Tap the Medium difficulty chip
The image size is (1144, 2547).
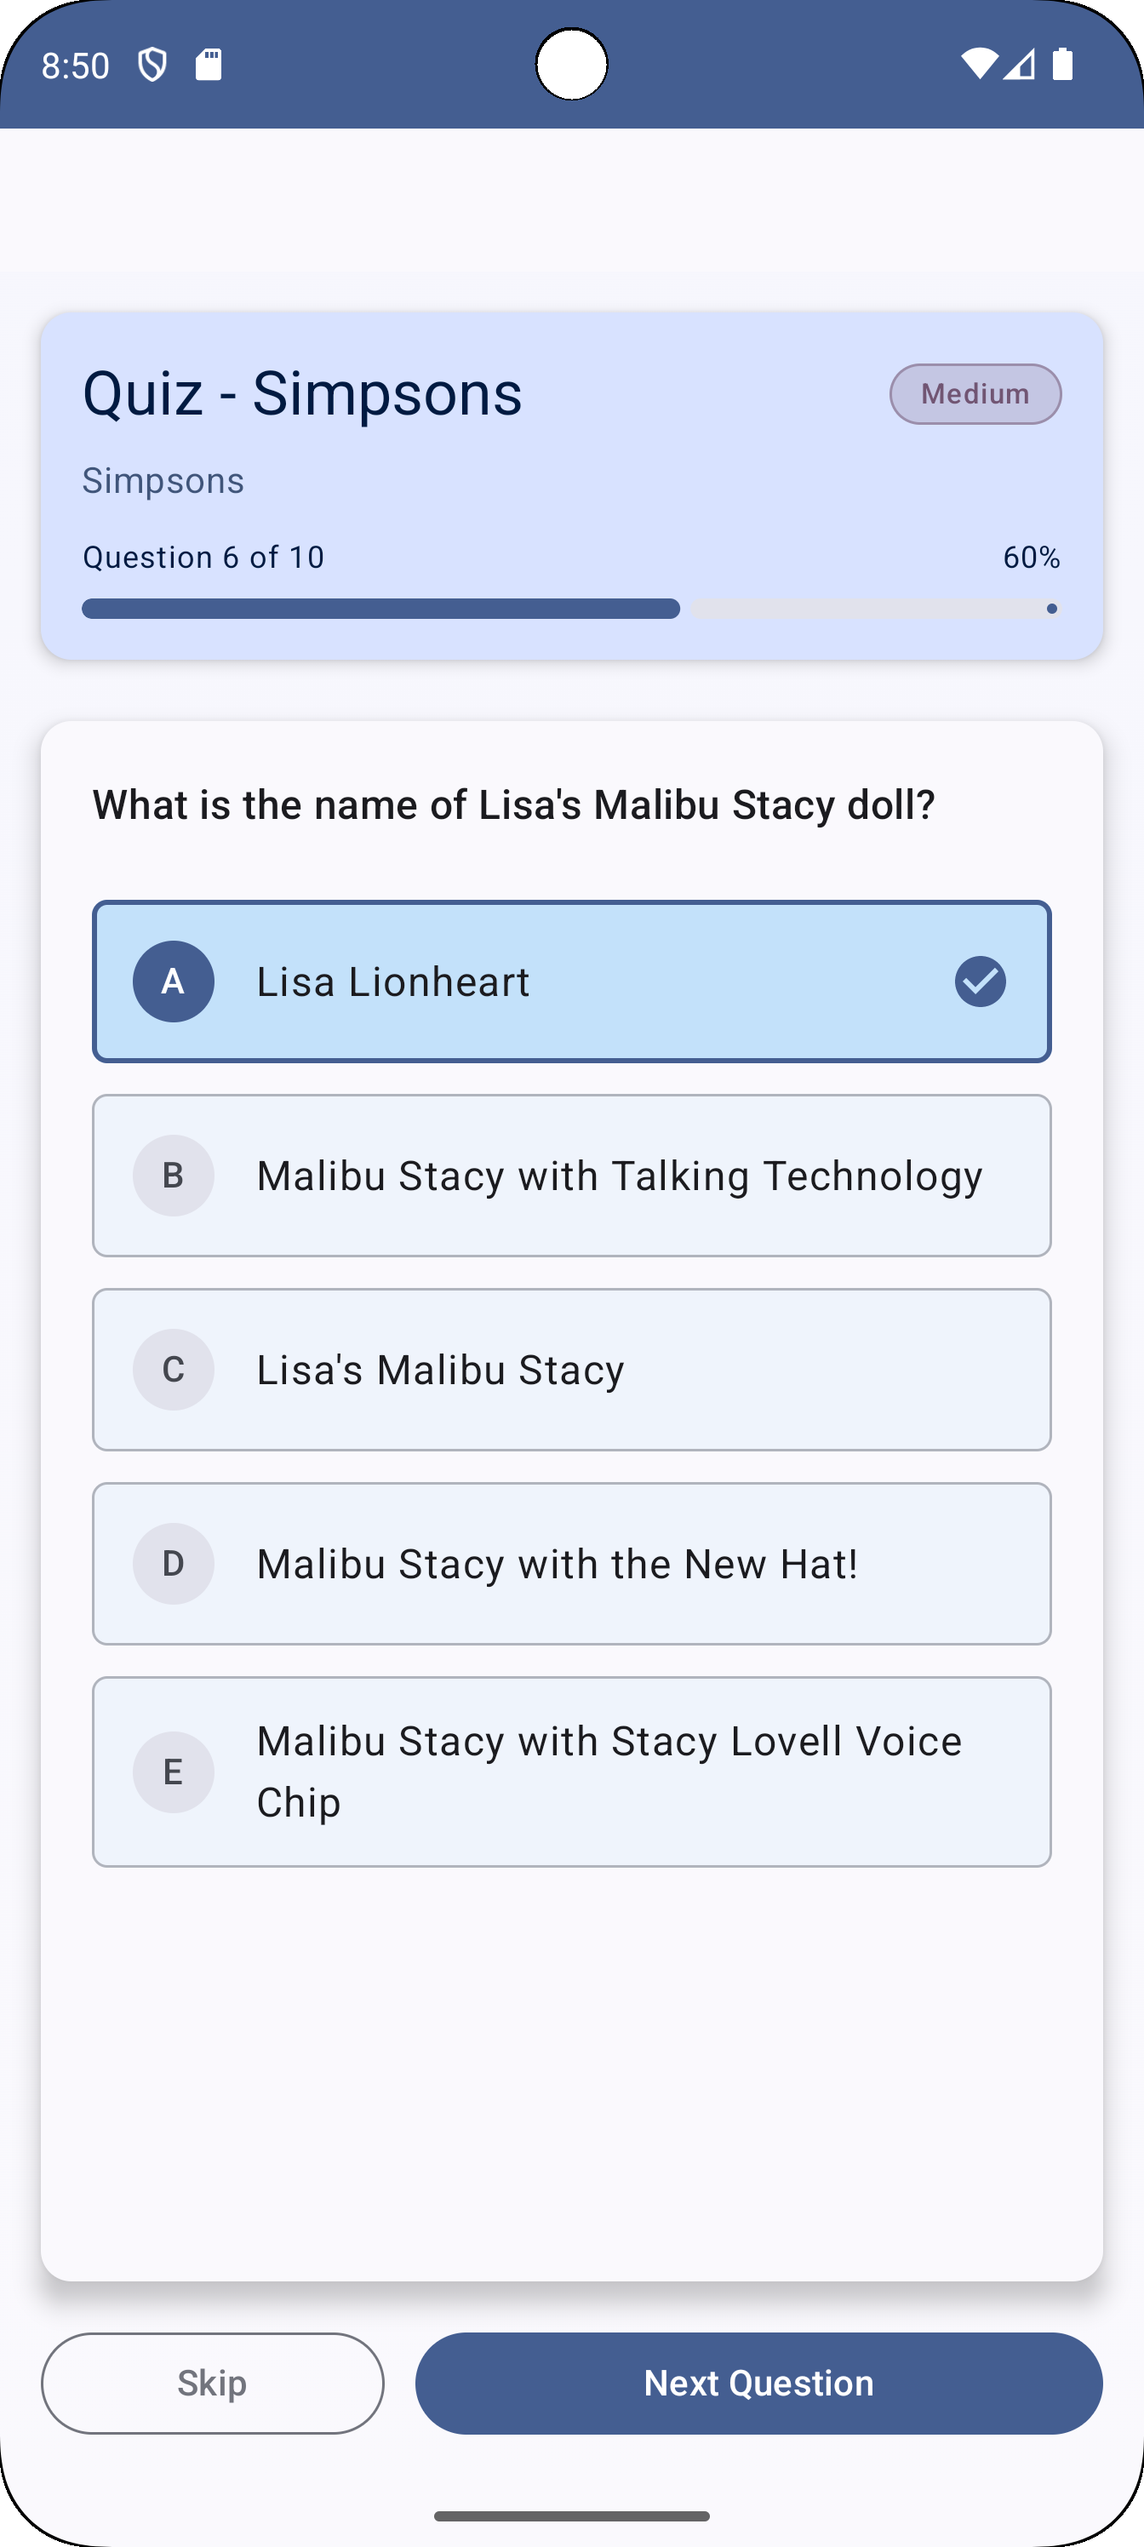(x=975, y=393)
